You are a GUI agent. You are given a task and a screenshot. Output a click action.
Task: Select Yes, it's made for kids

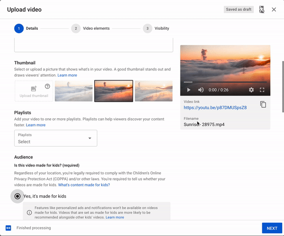[x=18, y=196]
